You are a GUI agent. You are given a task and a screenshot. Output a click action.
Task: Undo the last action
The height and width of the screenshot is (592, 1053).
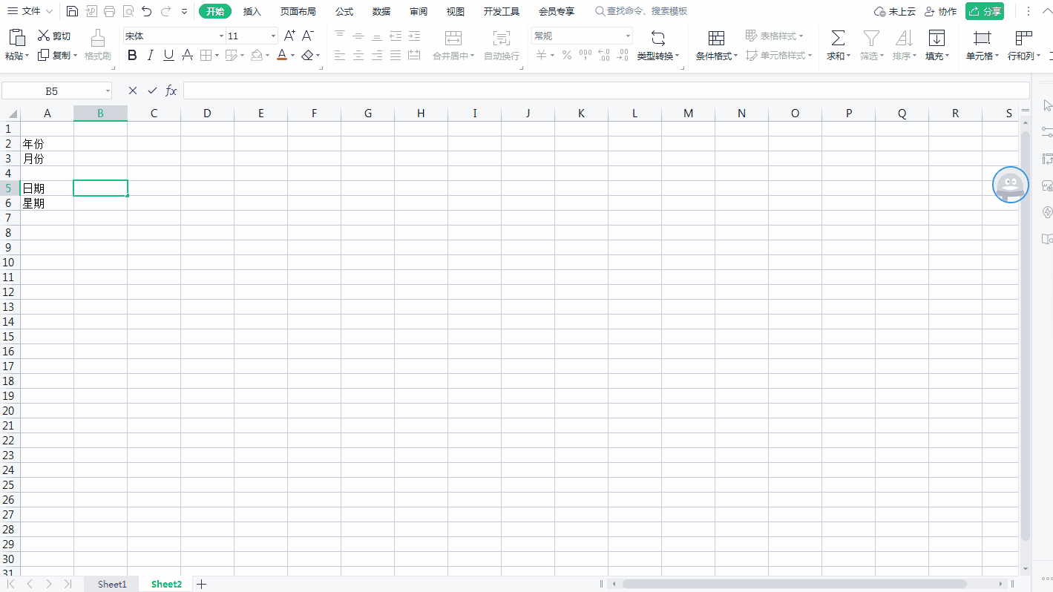pyautogui.click(x=147, y=11)
